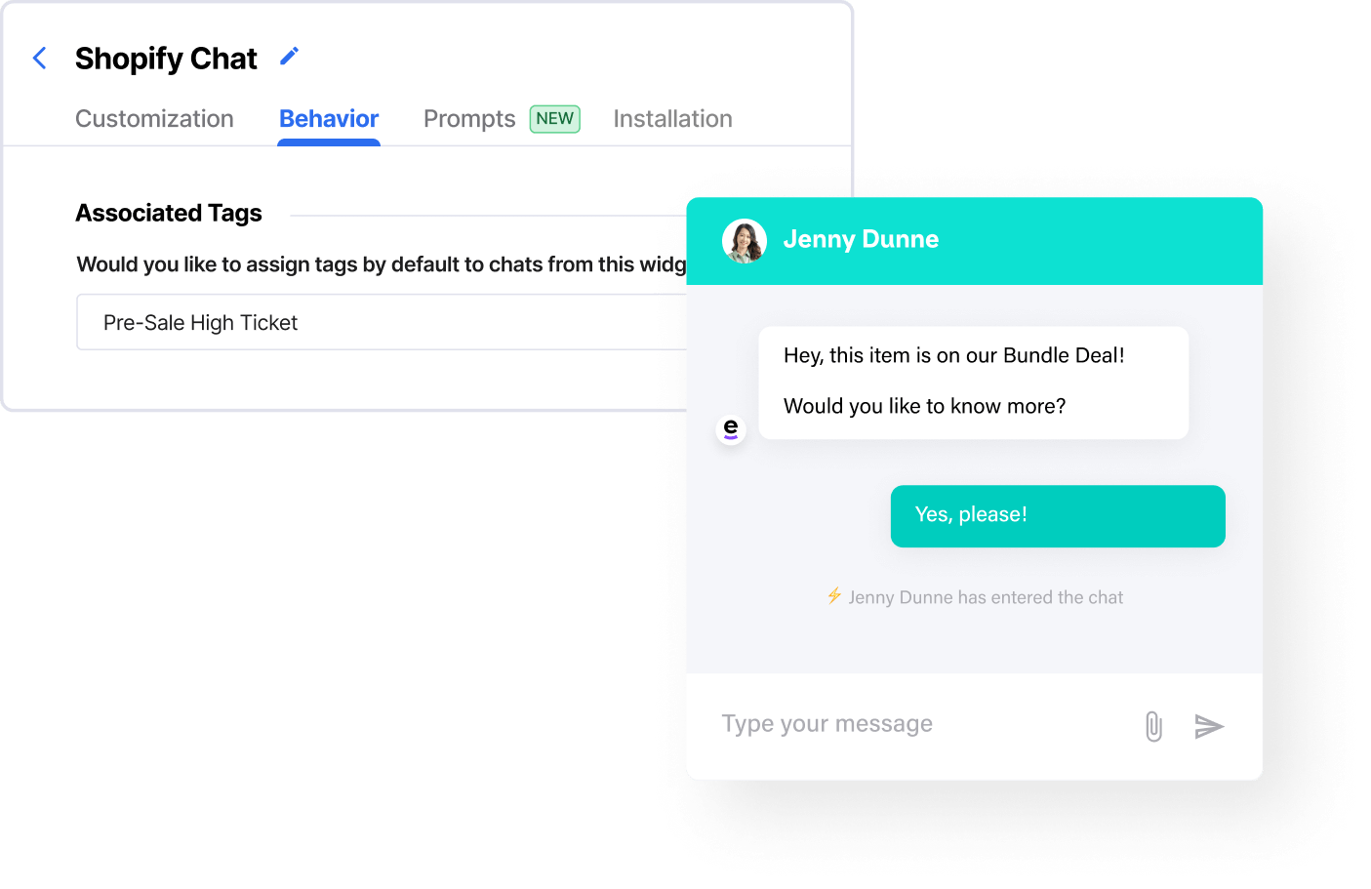Click the green NEW badge
1371x889 pixels.
click(x=554, y=119)
